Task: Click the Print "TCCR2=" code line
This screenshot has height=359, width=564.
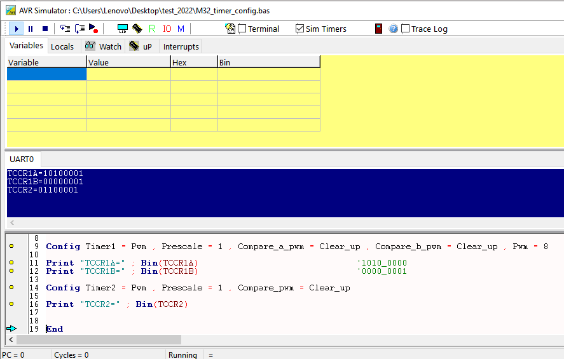Action: tap(117, 304)
